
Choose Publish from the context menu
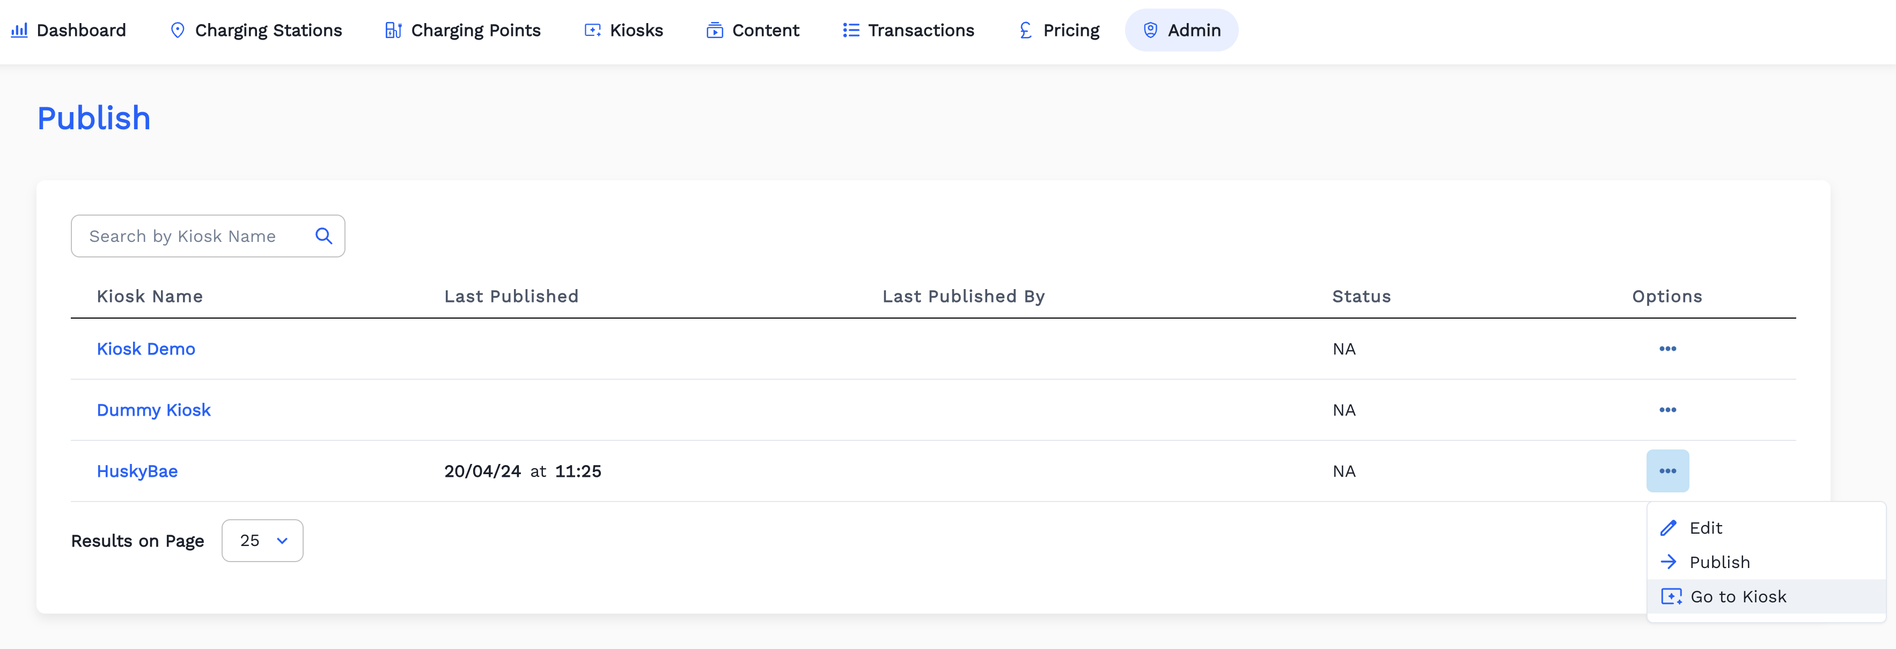pyautogui.click(x=1719, y=562)
